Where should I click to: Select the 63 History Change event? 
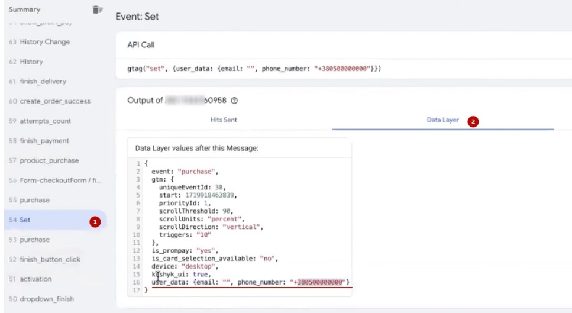click(44, 42)
